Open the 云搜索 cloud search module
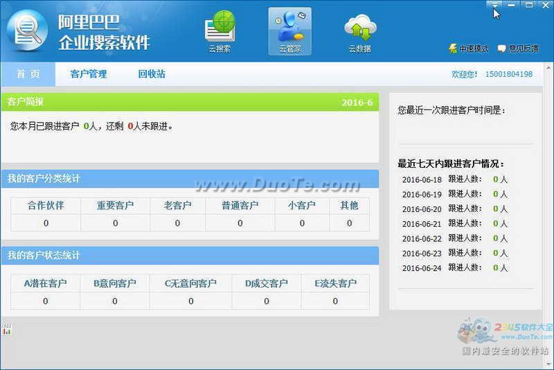Viewport: 554px width, 370px height. click(220, 31)
